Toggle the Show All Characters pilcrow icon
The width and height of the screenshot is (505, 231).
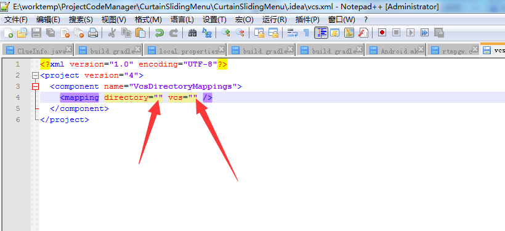click(306, 33)
